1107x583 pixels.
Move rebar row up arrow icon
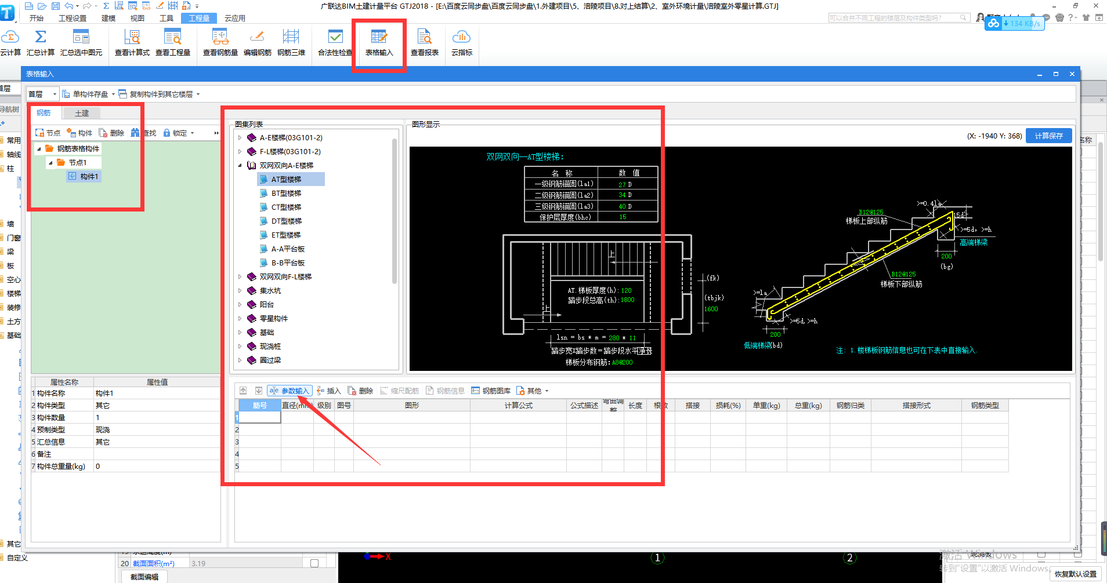pyautogui.click(x=243, y=391)
